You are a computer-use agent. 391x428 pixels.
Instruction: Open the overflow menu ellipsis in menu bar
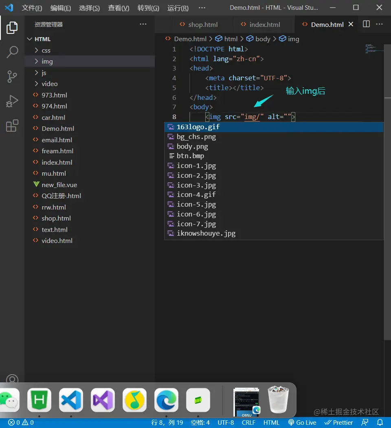(202, 8)
